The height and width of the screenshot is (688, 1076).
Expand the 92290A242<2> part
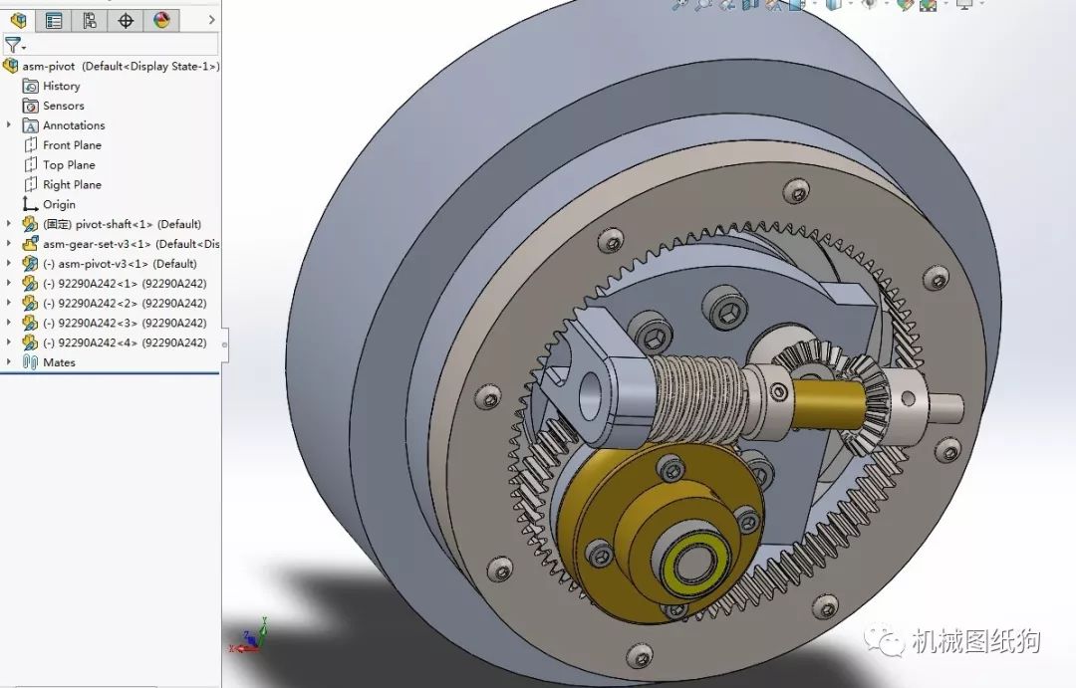pos(8,303)
